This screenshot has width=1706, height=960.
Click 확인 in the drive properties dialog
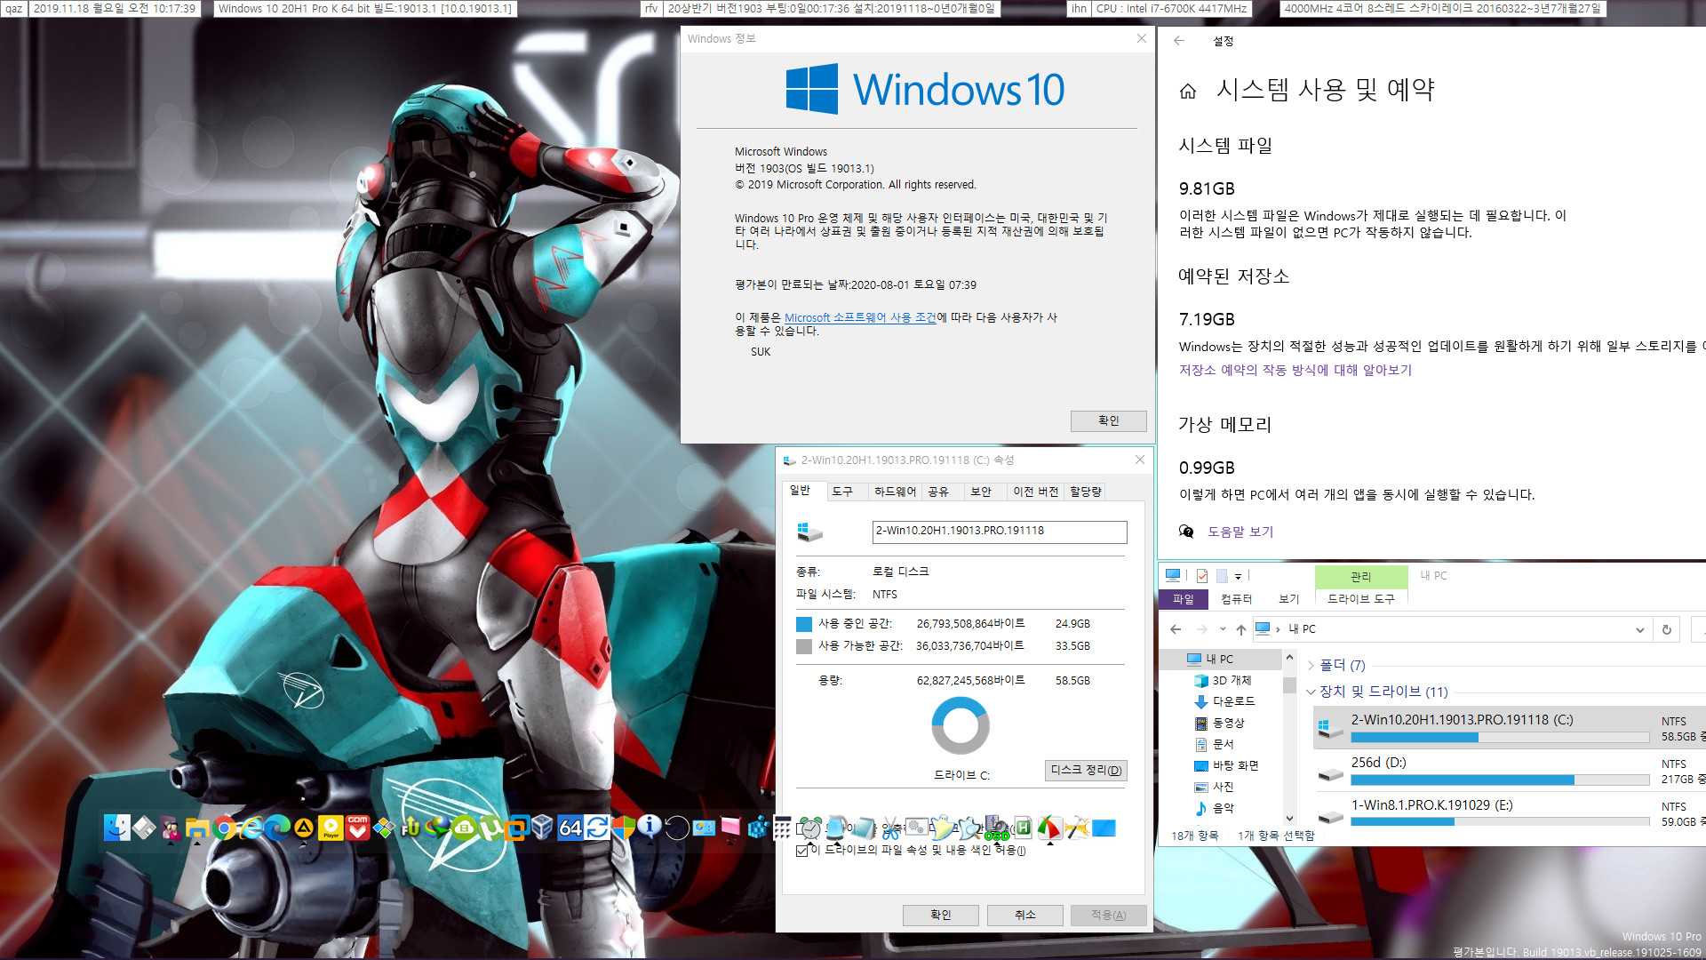pyautogui.click(x=941, y=915)
